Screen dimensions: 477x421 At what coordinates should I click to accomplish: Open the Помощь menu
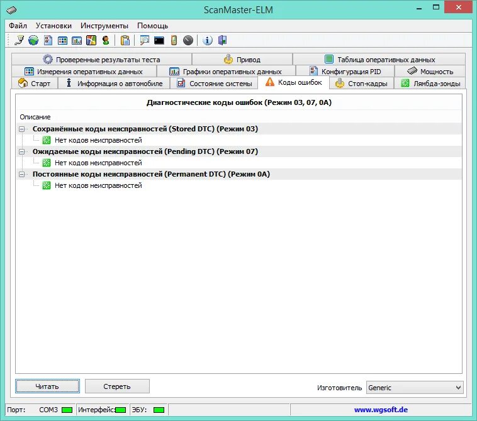pos(152,26)
